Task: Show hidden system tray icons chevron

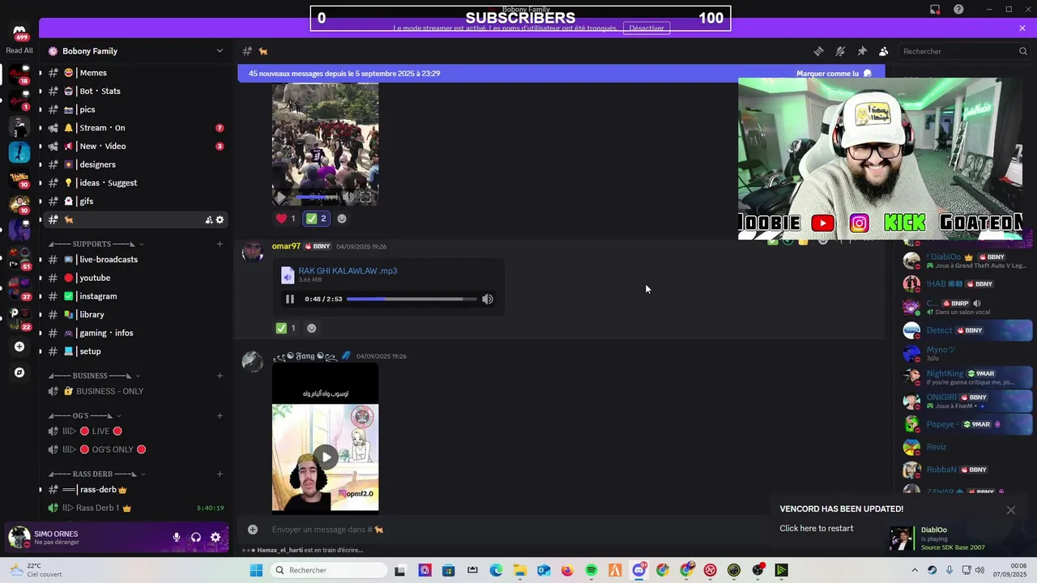Action: [x=915, y=570]
